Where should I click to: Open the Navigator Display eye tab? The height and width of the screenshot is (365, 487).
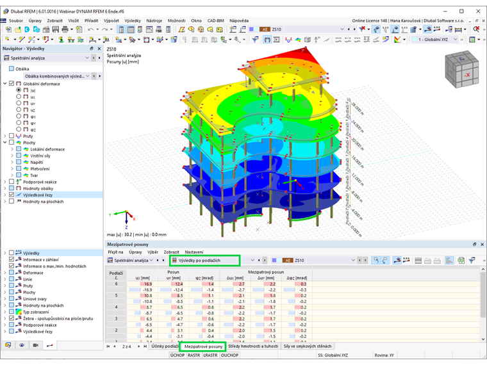tap(22, 345)
